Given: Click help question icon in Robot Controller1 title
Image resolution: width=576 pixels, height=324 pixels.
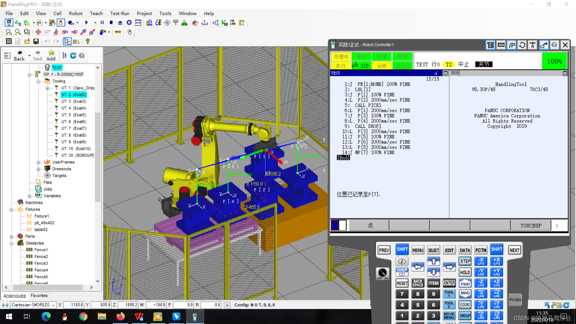Looking at the screenshot, I should 554,45.
